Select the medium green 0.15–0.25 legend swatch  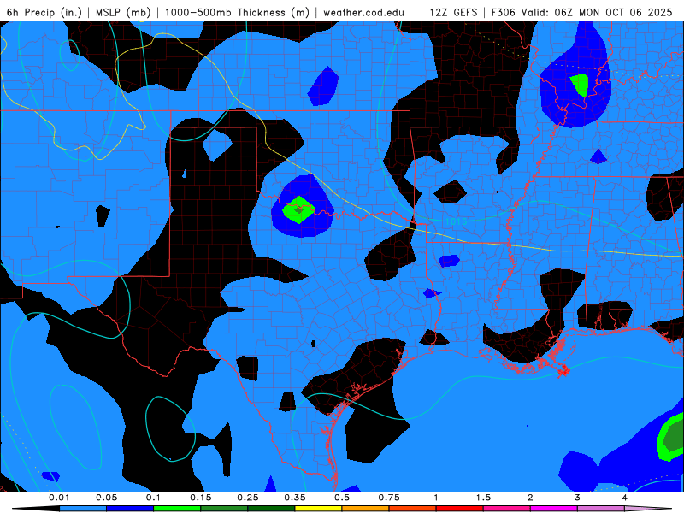tap(224, 509)
